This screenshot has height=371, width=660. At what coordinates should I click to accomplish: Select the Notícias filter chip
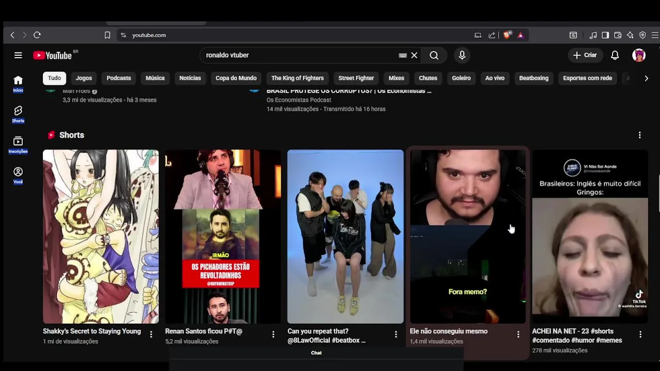tap(190, 78)
